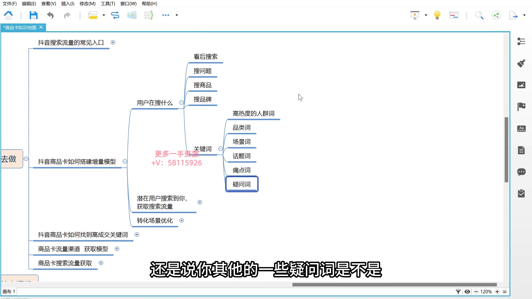
Task: Zoom out with the minus button
Action: [x=476, y=292]
